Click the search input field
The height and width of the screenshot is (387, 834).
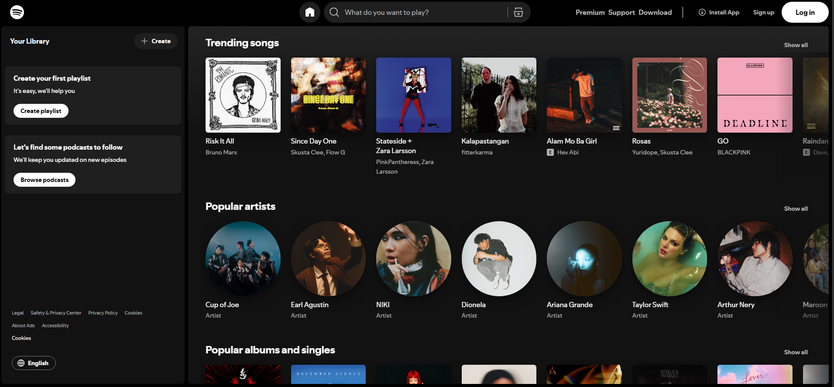pos(419,12)
